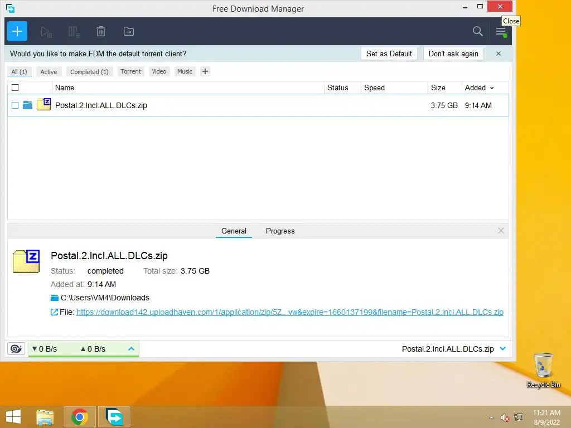The width and height of the screenshot is (571, 428).
Task: Click the large zip icon in details panel
Action: point(26,261)
